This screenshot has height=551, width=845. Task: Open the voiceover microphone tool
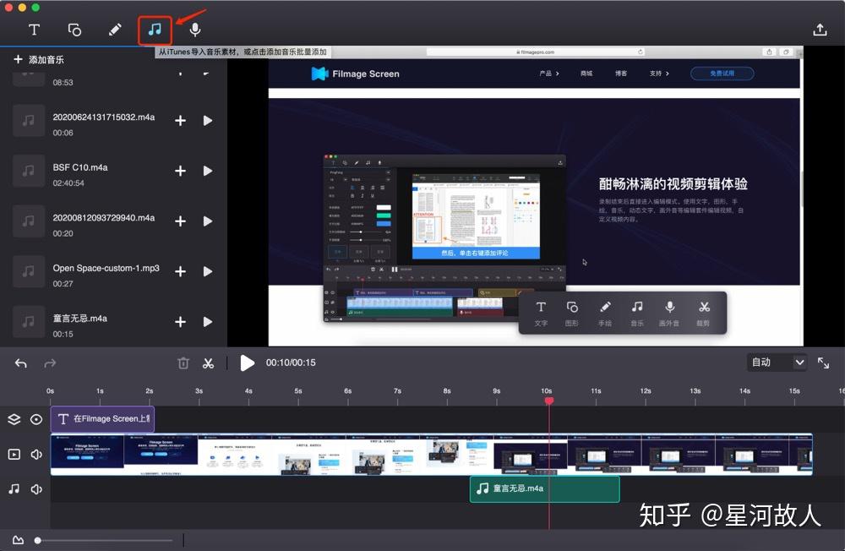pyautogui.click(x=195, y=30)
